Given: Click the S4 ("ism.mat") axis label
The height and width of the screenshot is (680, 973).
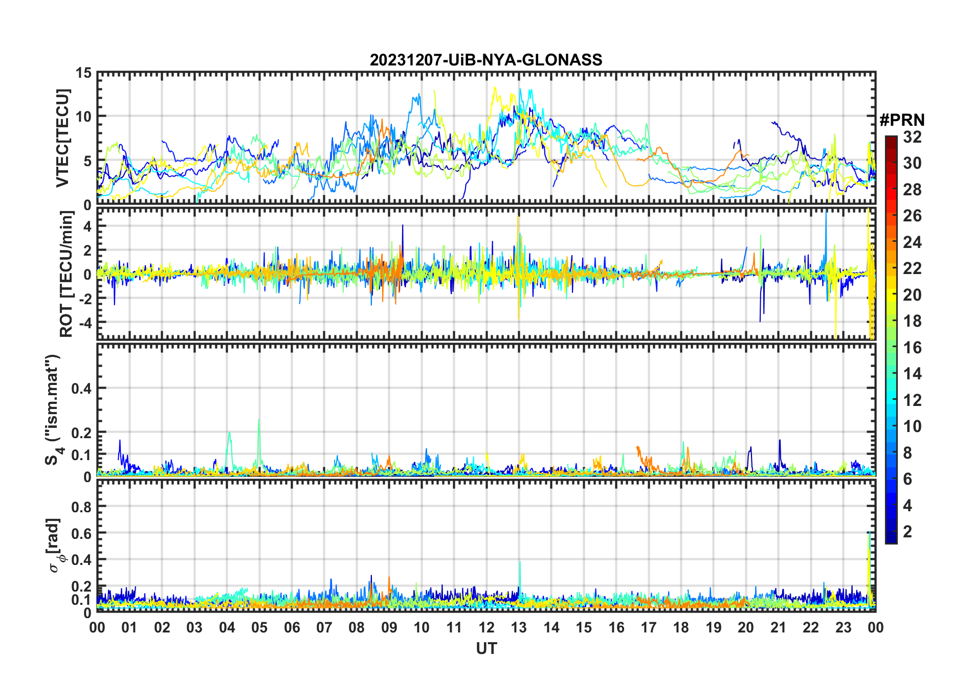Looking at the screenshot, I should (53, 410).
